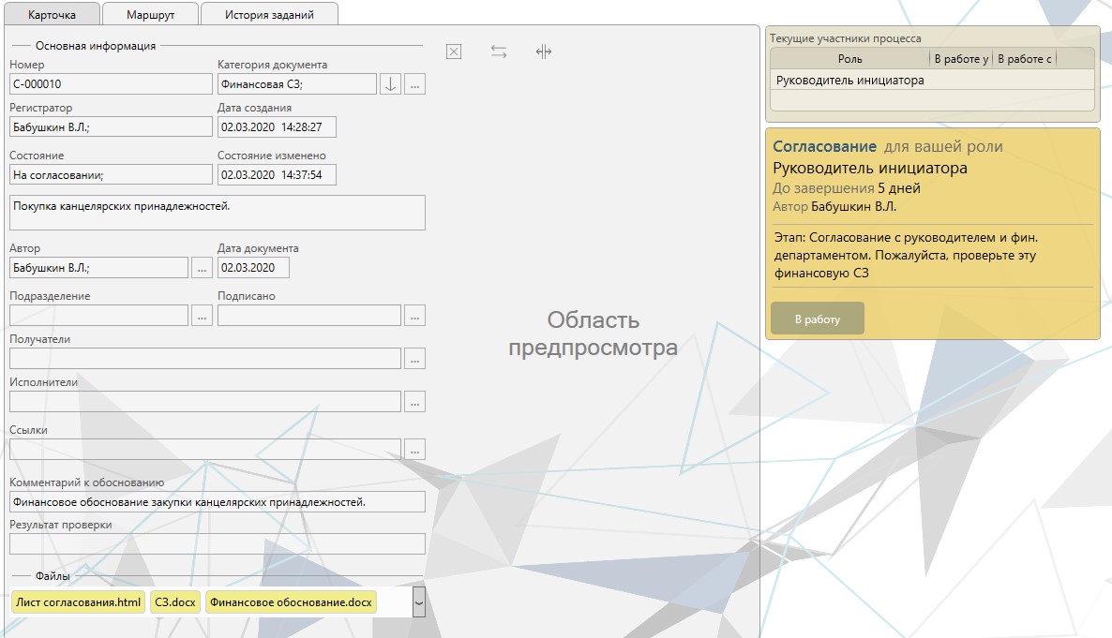
Task: Click the down arrow button beside Категория документа
Action: 391,84
